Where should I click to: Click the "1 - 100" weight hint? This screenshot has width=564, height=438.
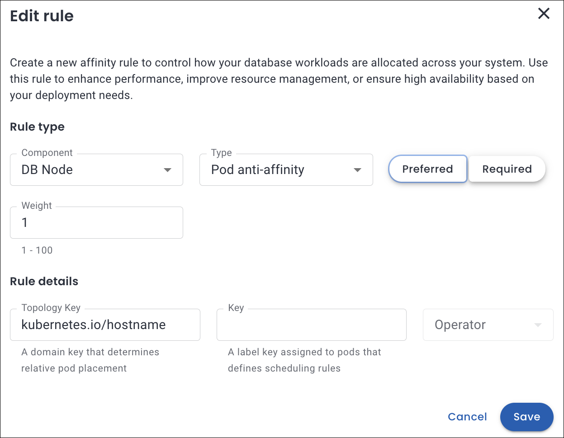coord(37,250)
